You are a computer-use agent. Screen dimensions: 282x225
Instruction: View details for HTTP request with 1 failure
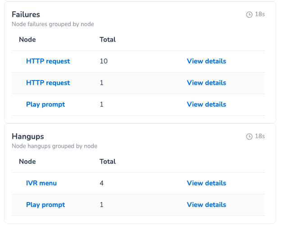[x=206, y=83]
